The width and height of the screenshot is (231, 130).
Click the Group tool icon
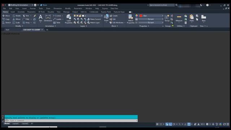click(167, 17)
